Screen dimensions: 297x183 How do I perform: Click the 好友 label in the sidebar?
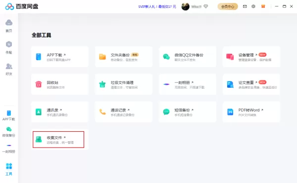click(x=9, y=74)
